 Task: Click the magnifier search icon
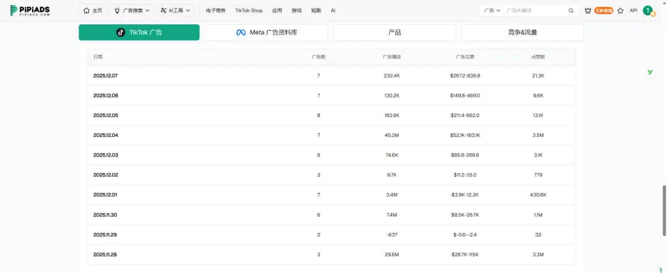click(571, 10)
